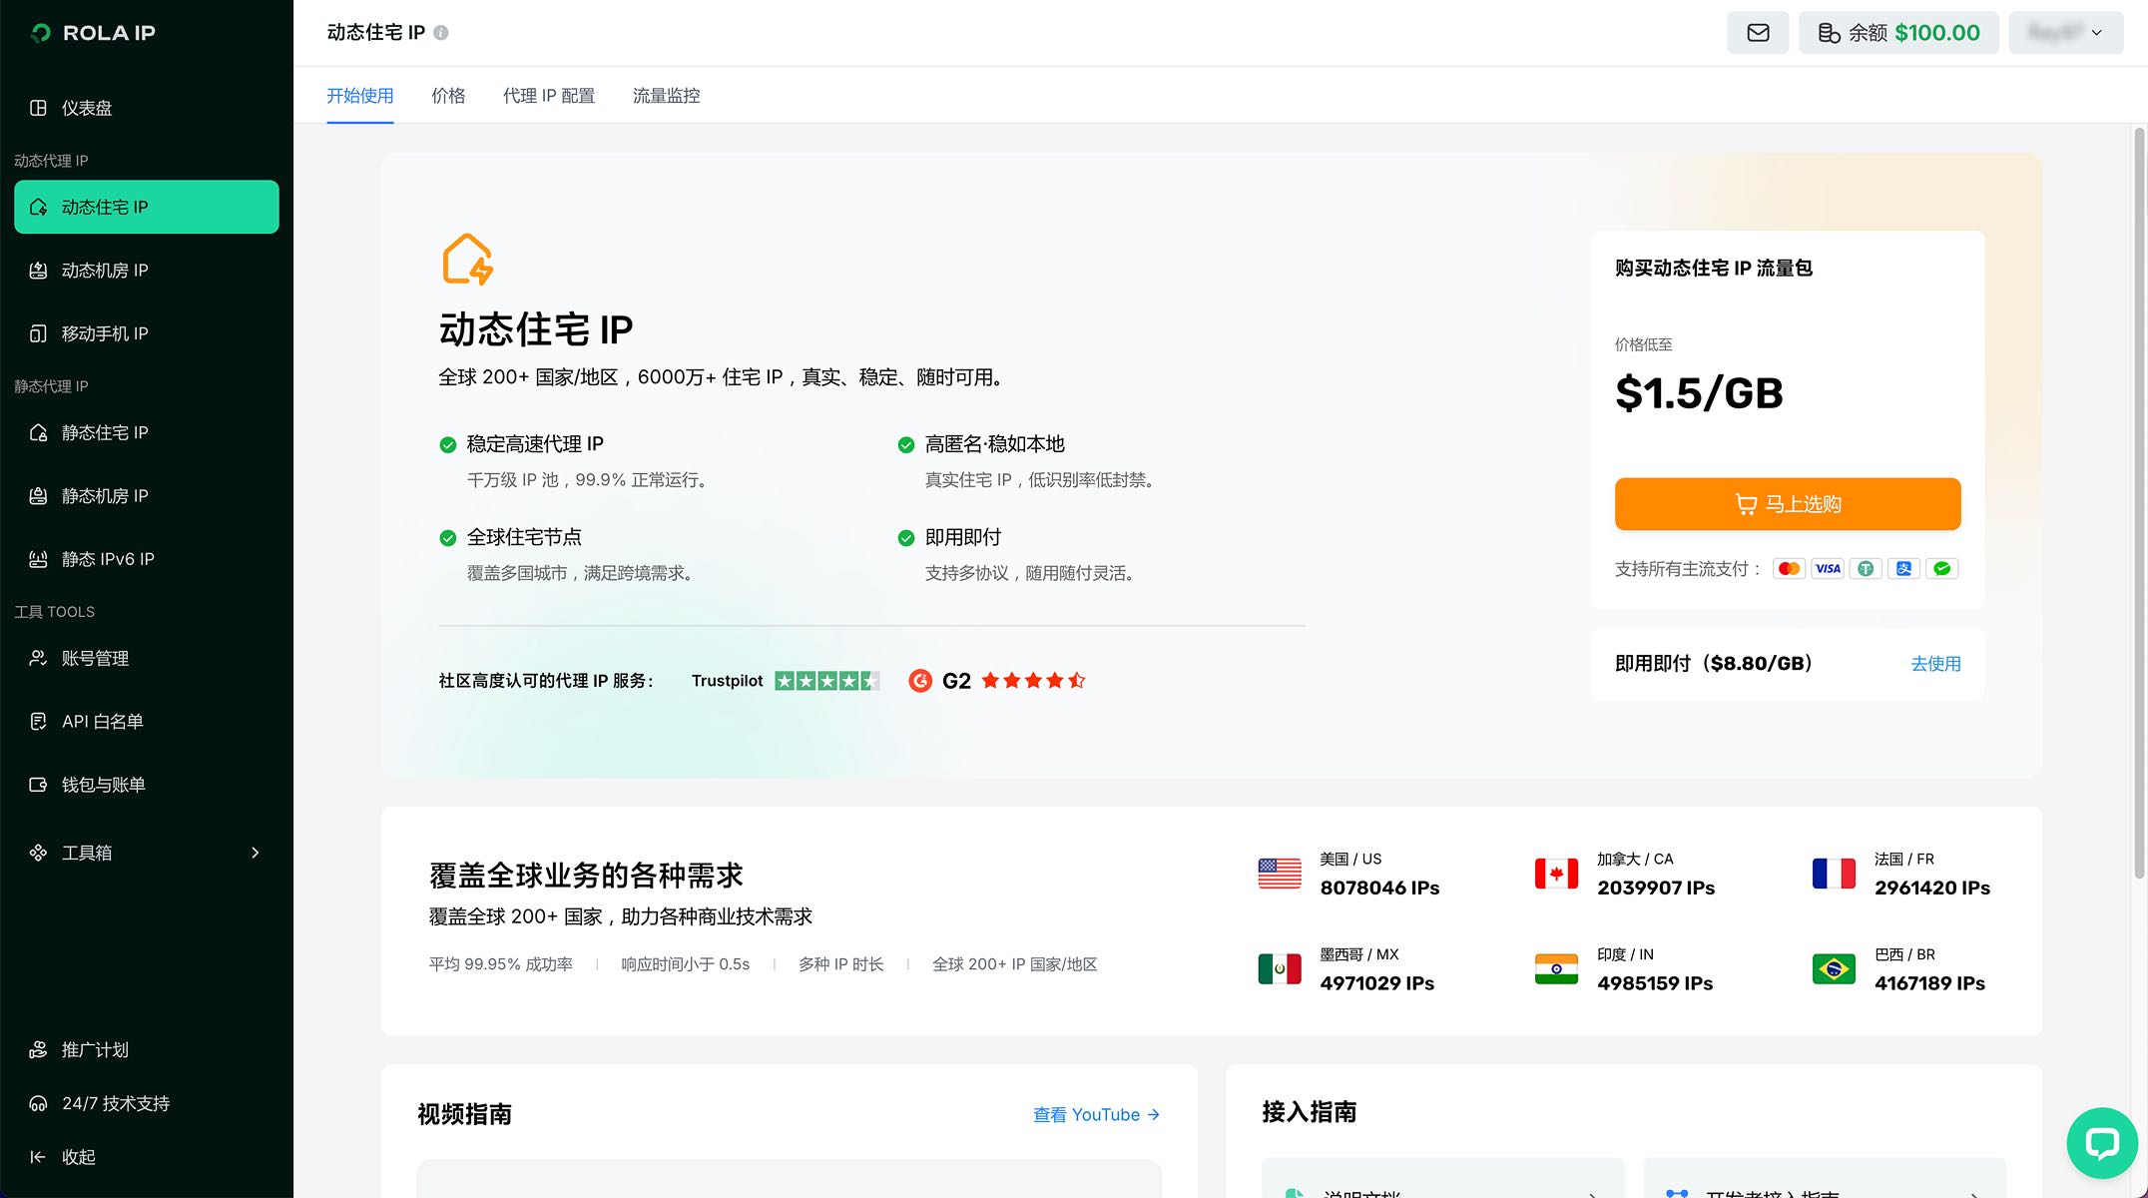The height and width of the screenshot is (1198, 2148).
Task: Expand the 工具箱 submenu chevron
Action: tap(255, 853)
